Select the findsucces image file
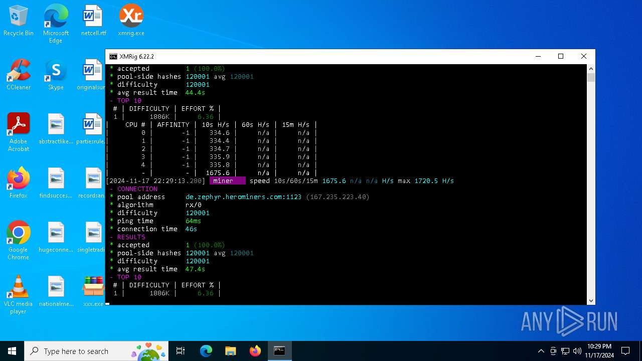642x361 pixels. coord(56,184)
